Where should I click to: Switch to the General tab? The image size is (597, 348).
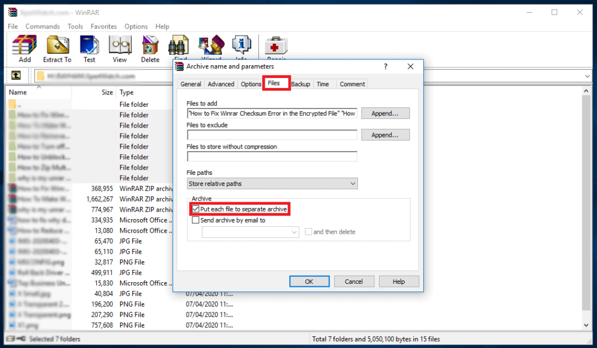pos(191,84)
